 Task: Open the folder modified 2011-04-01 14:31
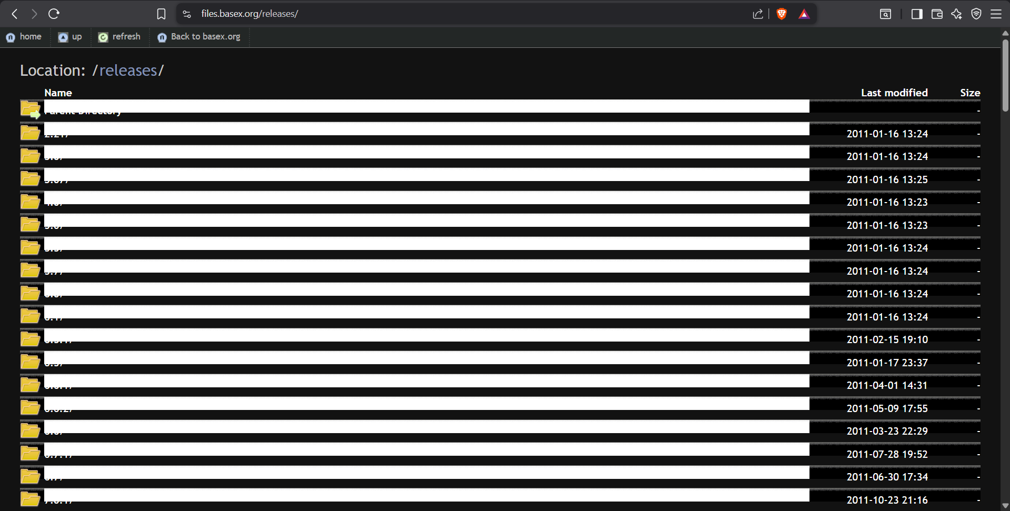pyautogui.click(x=30, y=385)
